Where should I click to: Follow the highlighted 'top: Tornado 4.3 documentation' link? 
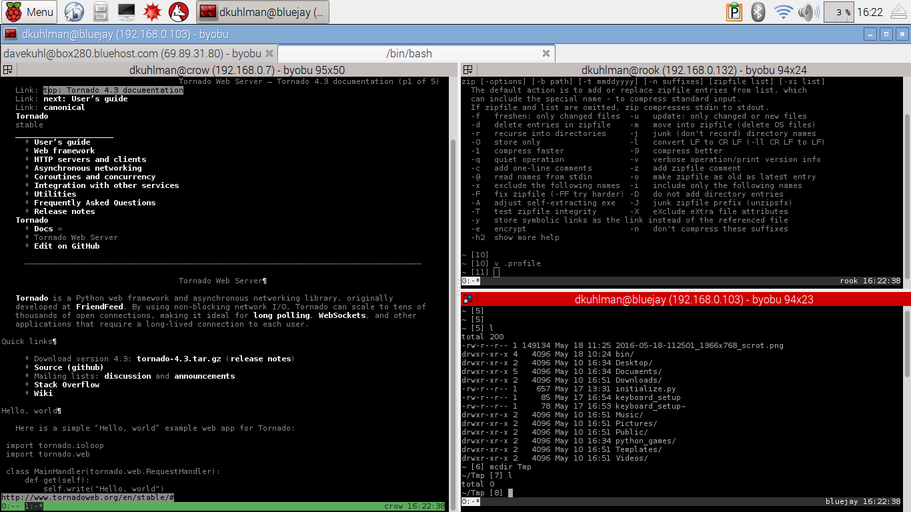pyautogui.click(x=113, y=90)
